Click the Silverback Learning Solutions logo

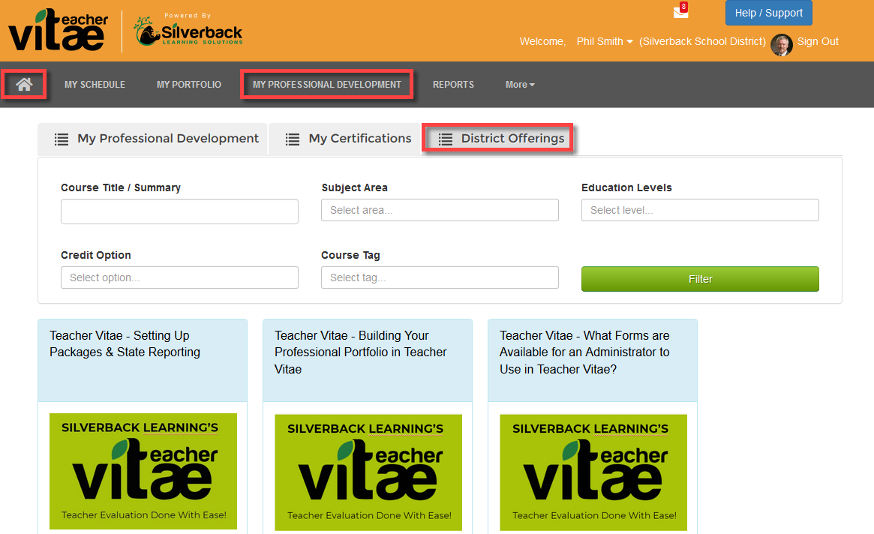pos(188,31)
